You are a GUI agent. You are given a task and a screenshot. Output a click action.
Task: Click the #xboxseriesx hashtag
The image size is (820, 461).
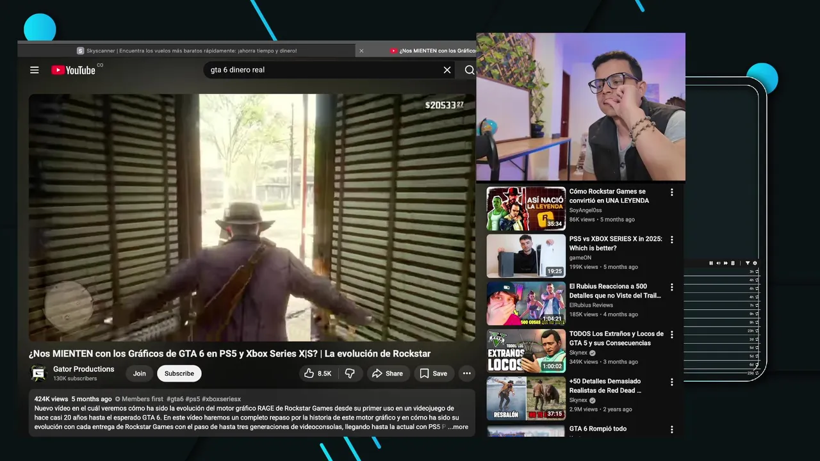(x=222, y=399)
